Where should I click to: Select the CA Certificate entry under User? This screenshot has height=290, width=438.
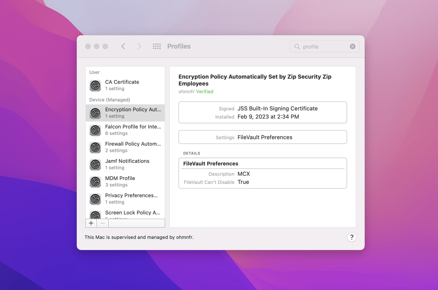click(x=122, y=82)
